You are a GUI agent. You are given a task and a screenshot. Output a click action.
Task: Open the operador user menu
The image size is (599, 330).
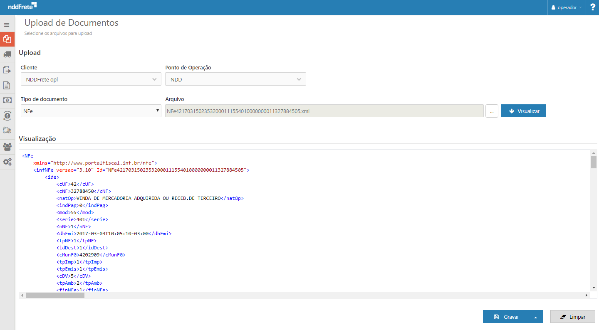click(567, 7)
